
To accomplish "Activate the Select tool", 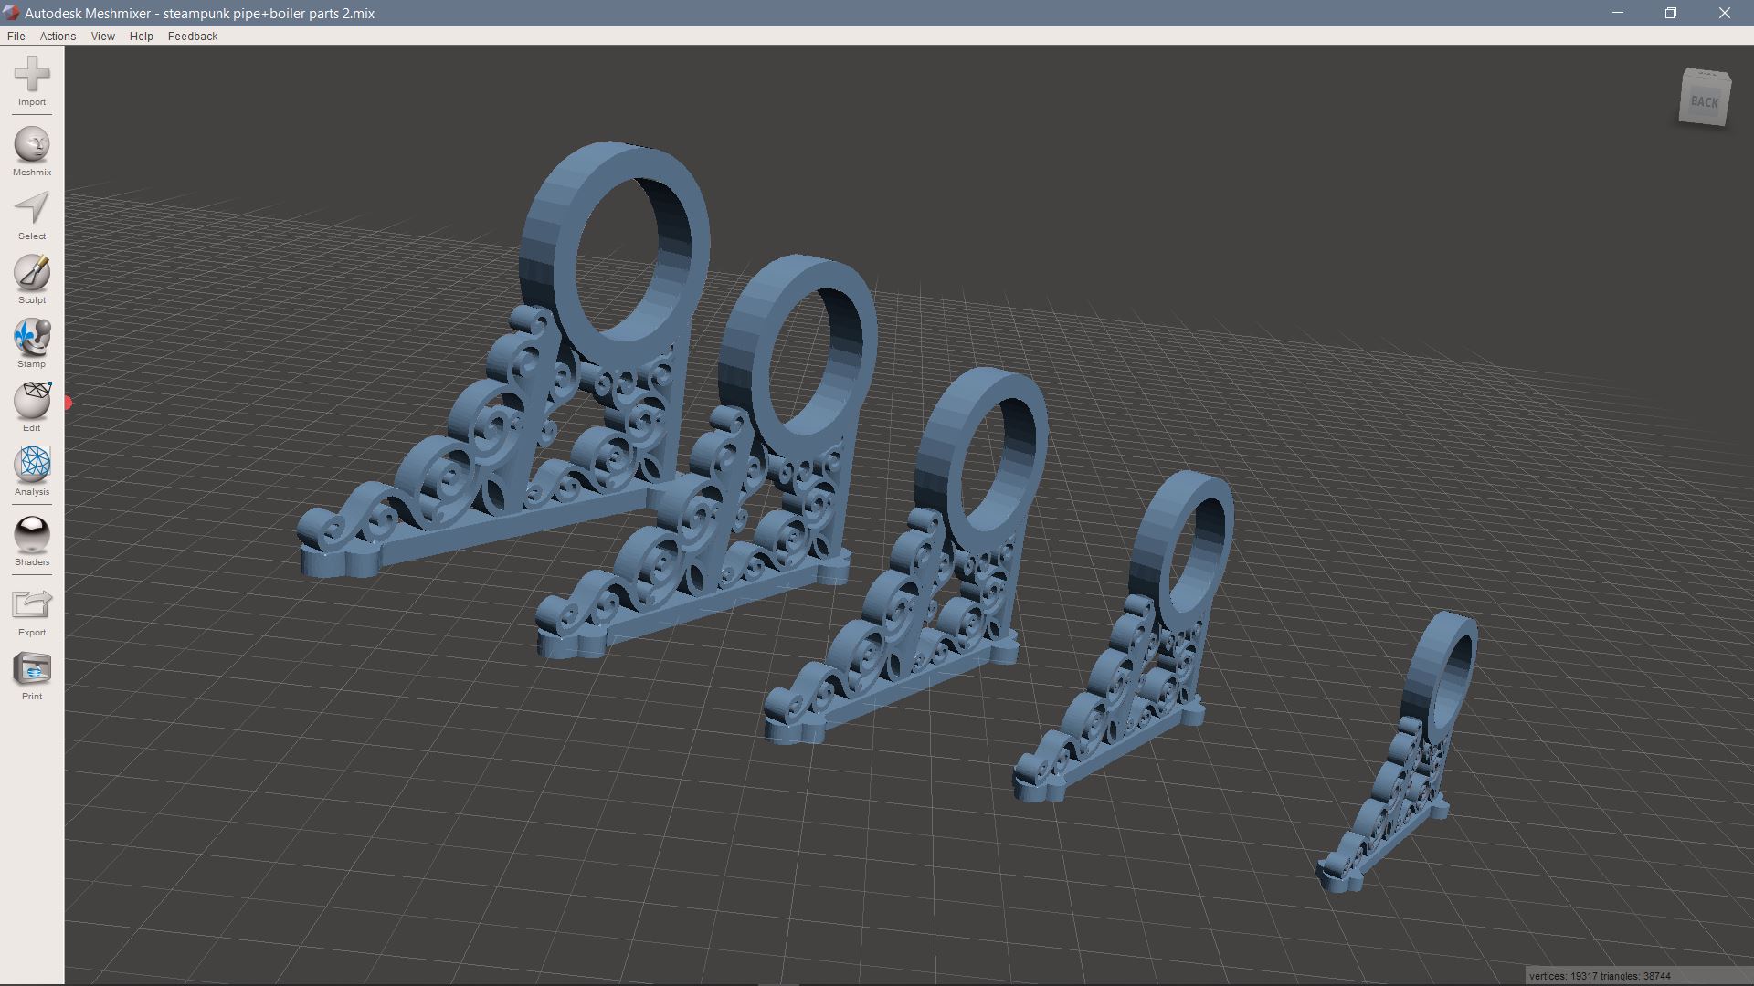I will (32, 215).
